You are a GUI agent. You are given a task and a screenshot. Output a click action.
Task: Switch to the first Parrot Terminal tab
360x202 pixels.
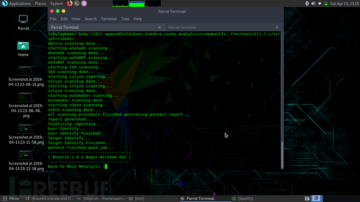(x=106, y=27)
